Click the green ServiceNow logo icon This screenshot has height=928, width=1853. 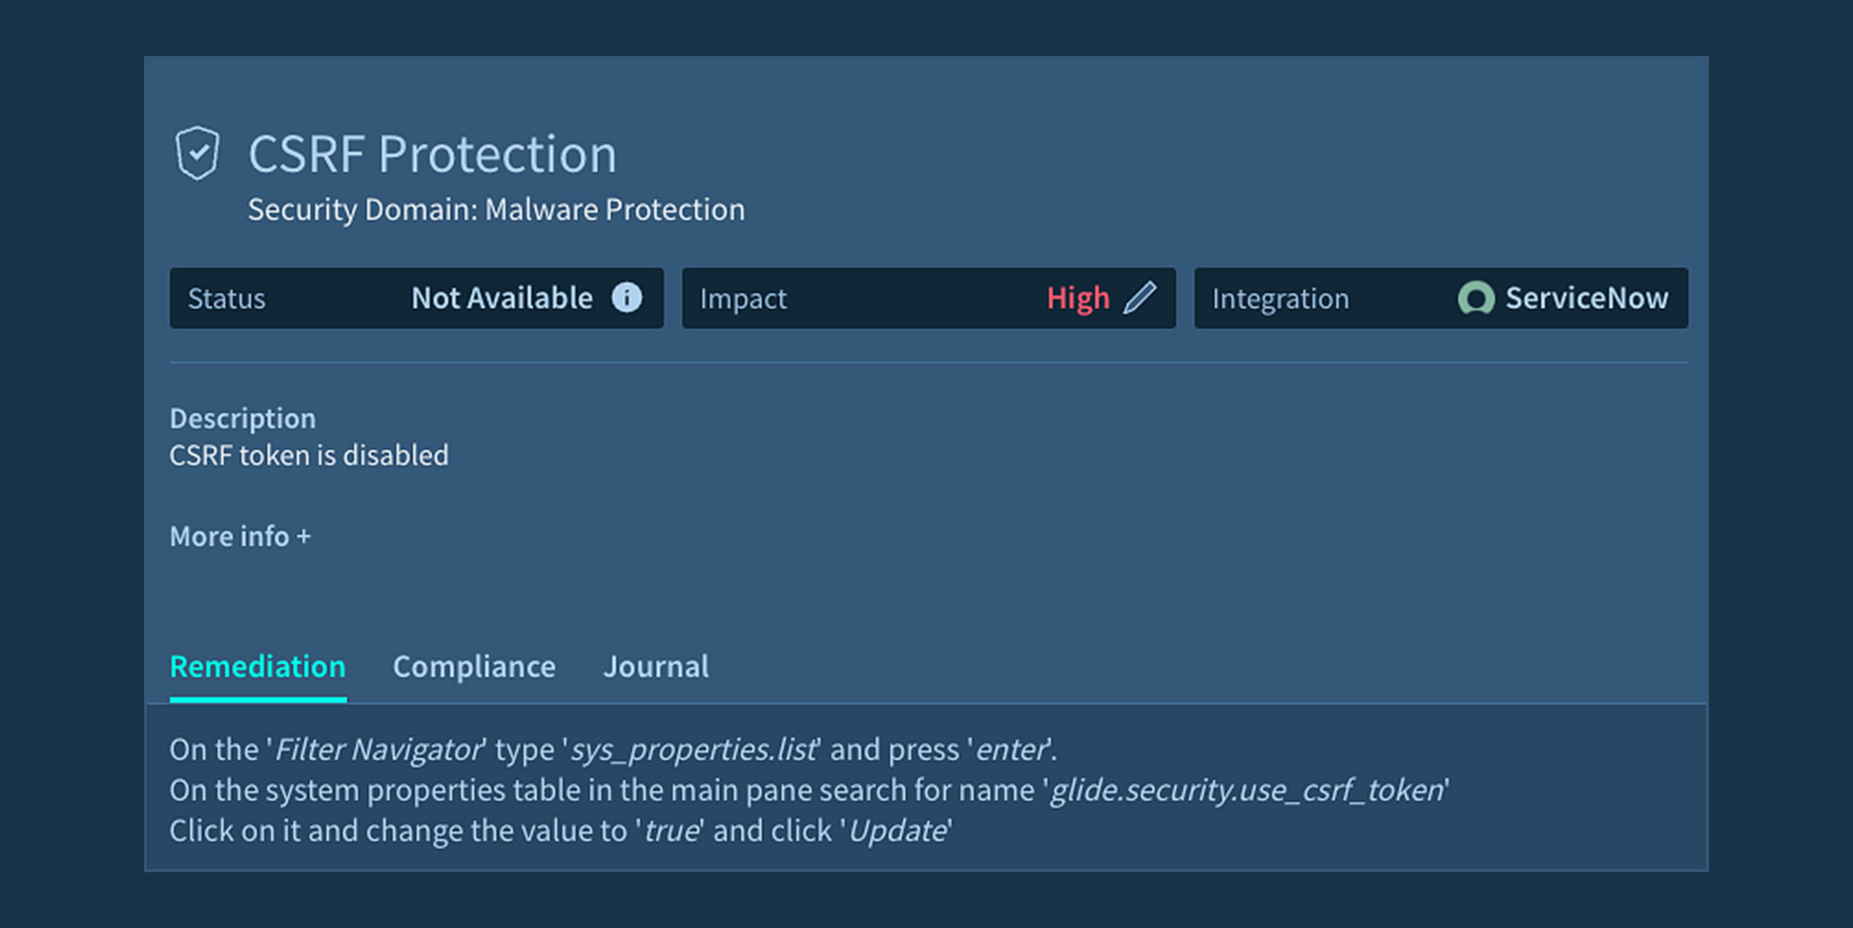pyautogui.click(x=1475, y=298)
